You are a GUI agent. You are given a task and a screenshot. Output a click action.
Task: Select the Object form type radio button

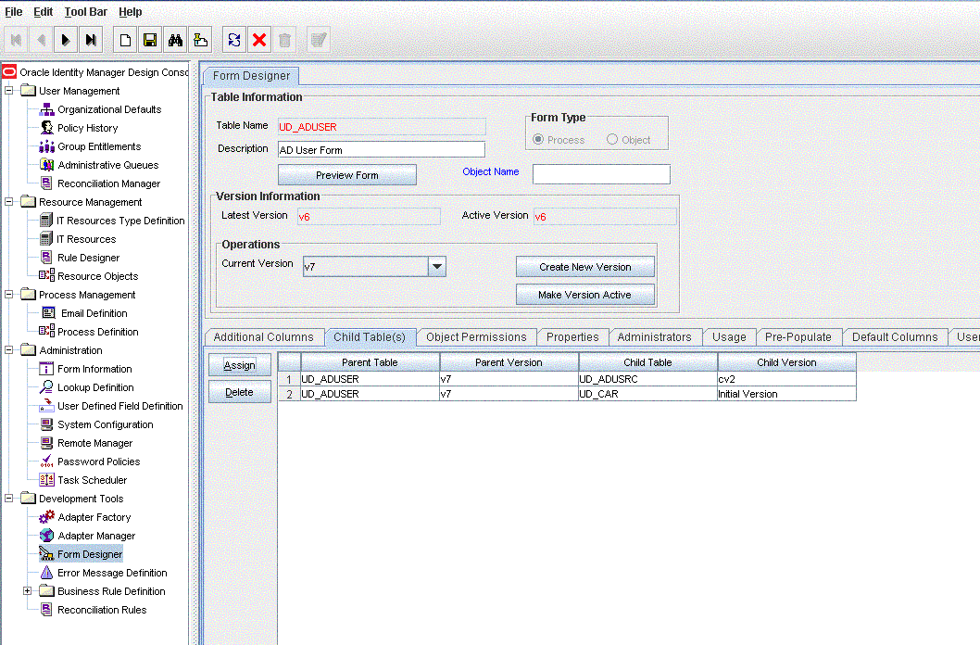(612, 139)
